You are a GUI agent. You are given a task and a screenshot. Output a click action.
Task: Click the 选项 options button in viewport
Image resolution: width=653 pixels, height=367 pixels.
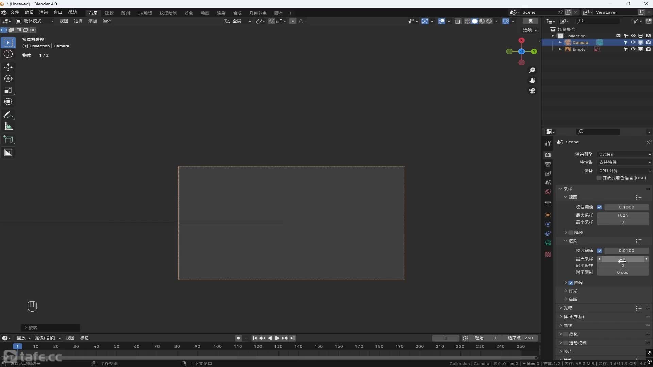point(530,30)
